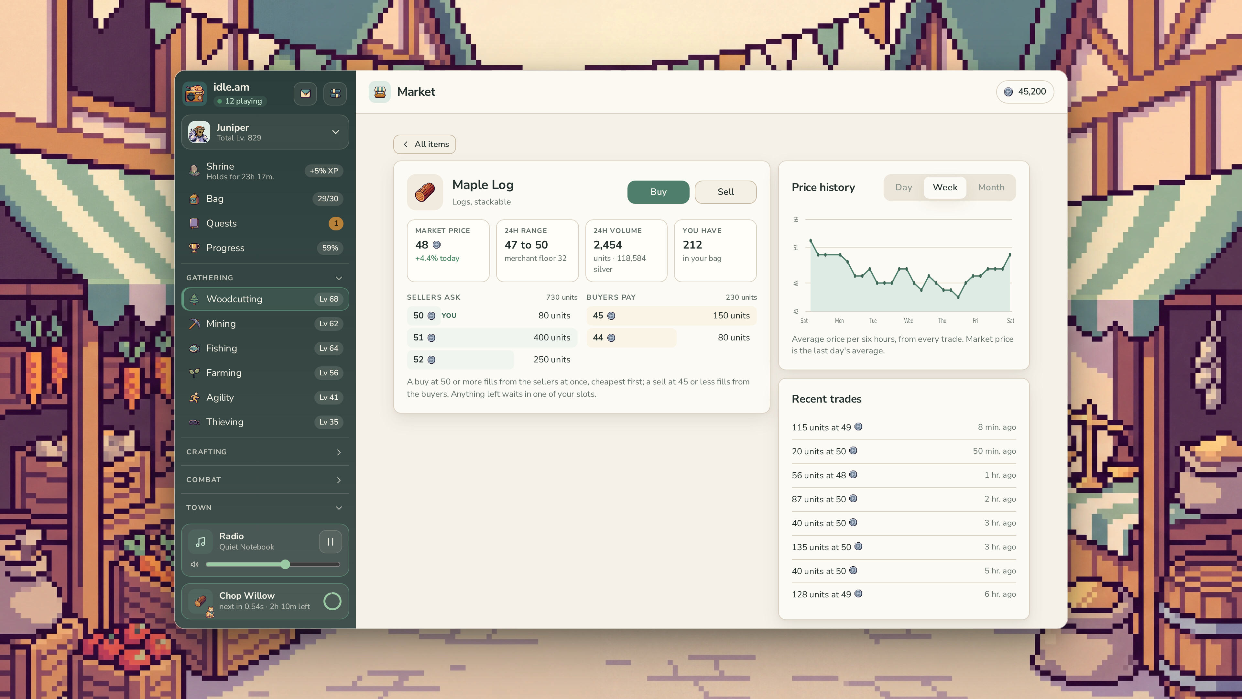
Task: Pause the Radio playback
Action: 330,542
